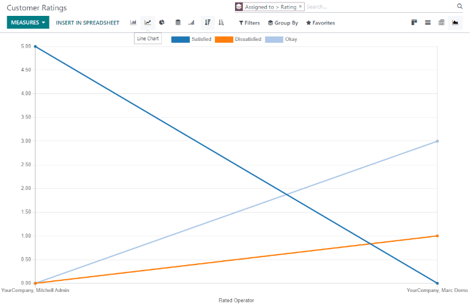Open the pivot table view

pyautogui.click(x=441, y=23)
